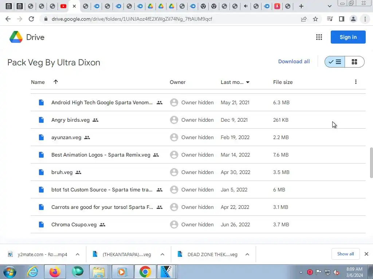Screen dimensions: 373x279
Task: Click shared icon next to ayunzan.veg
Action: (87, 138)
